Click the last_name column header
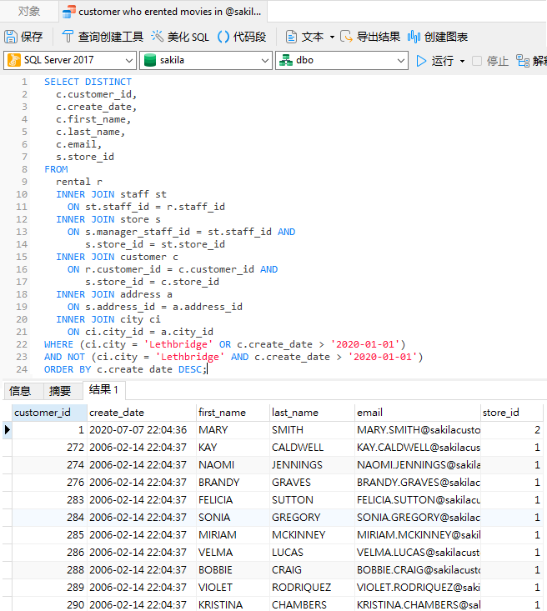This screenshot has height=611, width=547. click(x=313, y=413)
